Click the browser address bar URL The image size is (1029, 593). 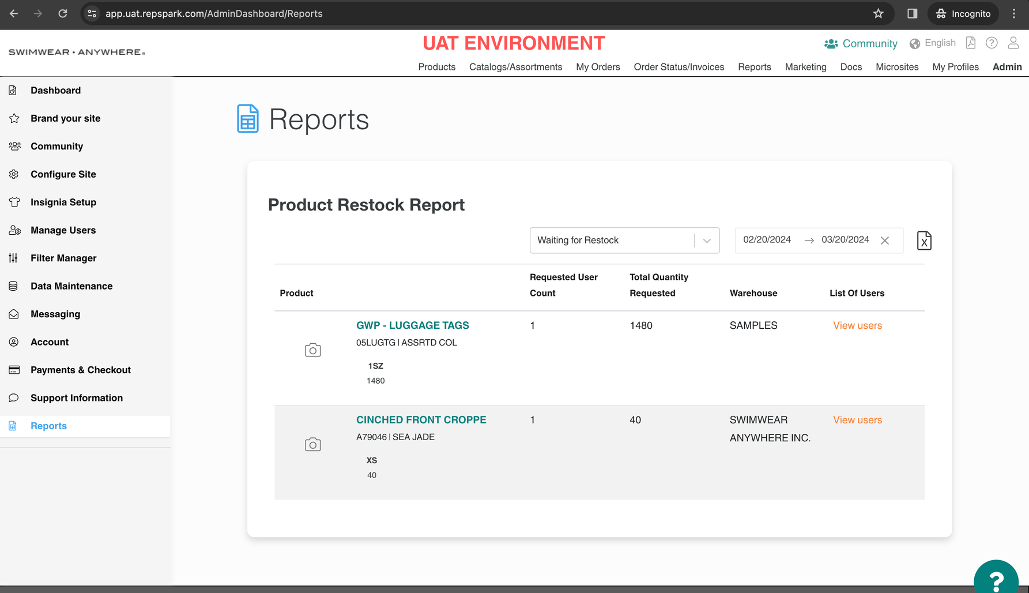tap(214, 13)
